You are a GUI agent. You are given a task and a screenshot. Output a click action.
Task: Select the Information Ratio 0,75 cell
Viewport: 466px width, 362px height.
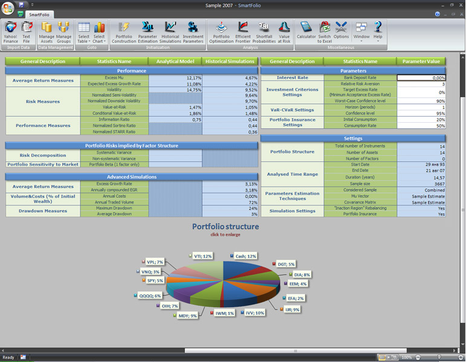(175, 120)
